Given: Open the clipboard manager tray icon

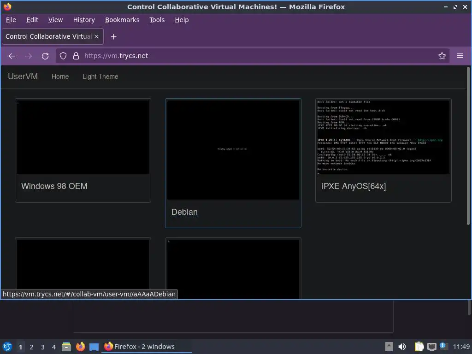Looking at the screenshot, I should 419,347.
